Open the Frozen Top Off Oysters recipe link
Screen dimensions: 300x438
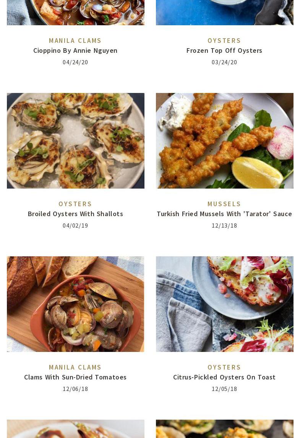(224, 50)
